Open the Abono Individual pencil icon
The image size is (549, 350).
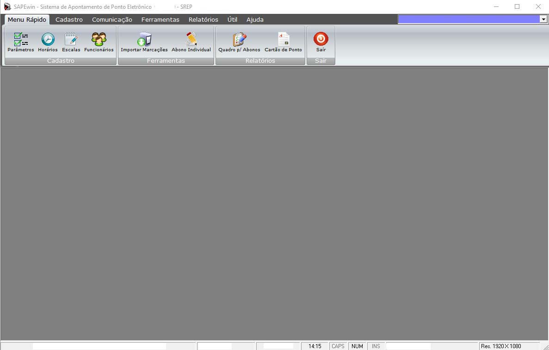(191, 40)
